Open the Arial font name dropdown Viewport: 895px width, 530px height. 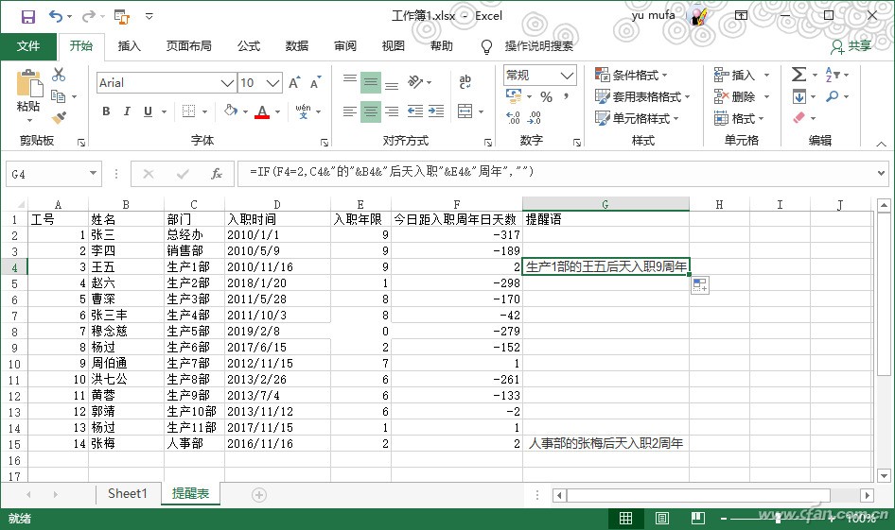tap(227, 83)
